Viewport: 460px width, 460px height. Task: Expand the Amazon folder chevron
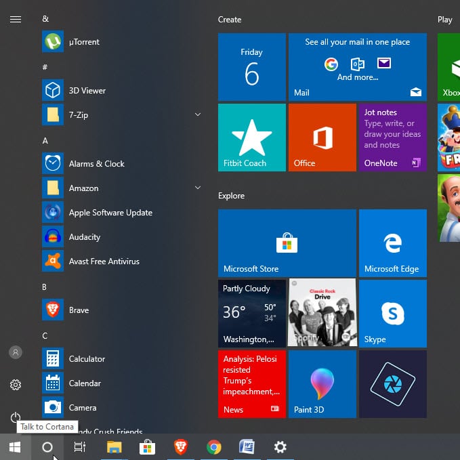click(x=198, y=188)
